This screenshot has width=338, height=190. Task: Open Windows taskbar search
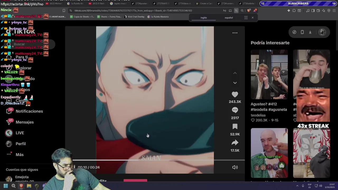(13, 186)
